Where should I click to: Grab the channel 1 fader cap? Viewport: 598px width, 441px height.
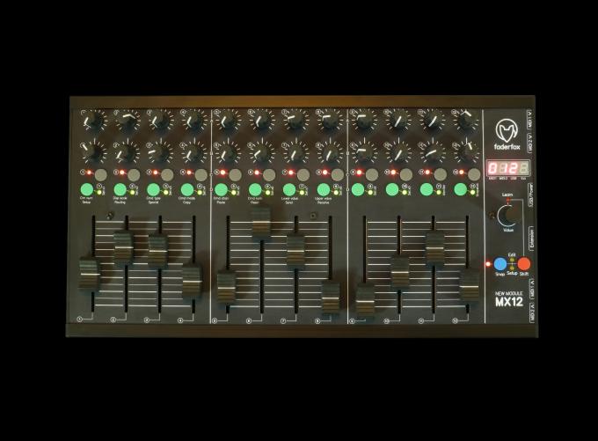pyautogui.click(x=89, y=274)
